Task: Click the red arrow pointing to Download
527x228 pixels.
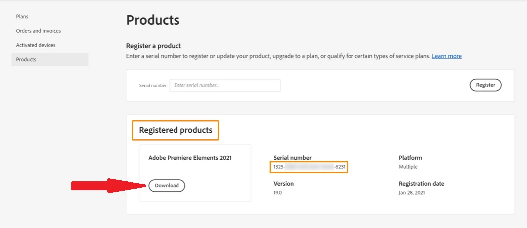Action: pos(107,186)
